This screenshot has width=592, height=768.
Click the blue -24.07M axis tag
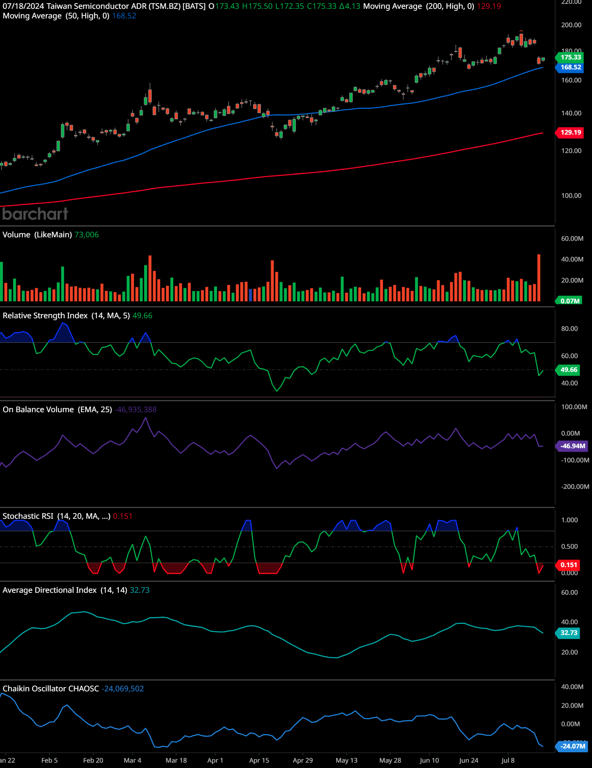(572, 746)
